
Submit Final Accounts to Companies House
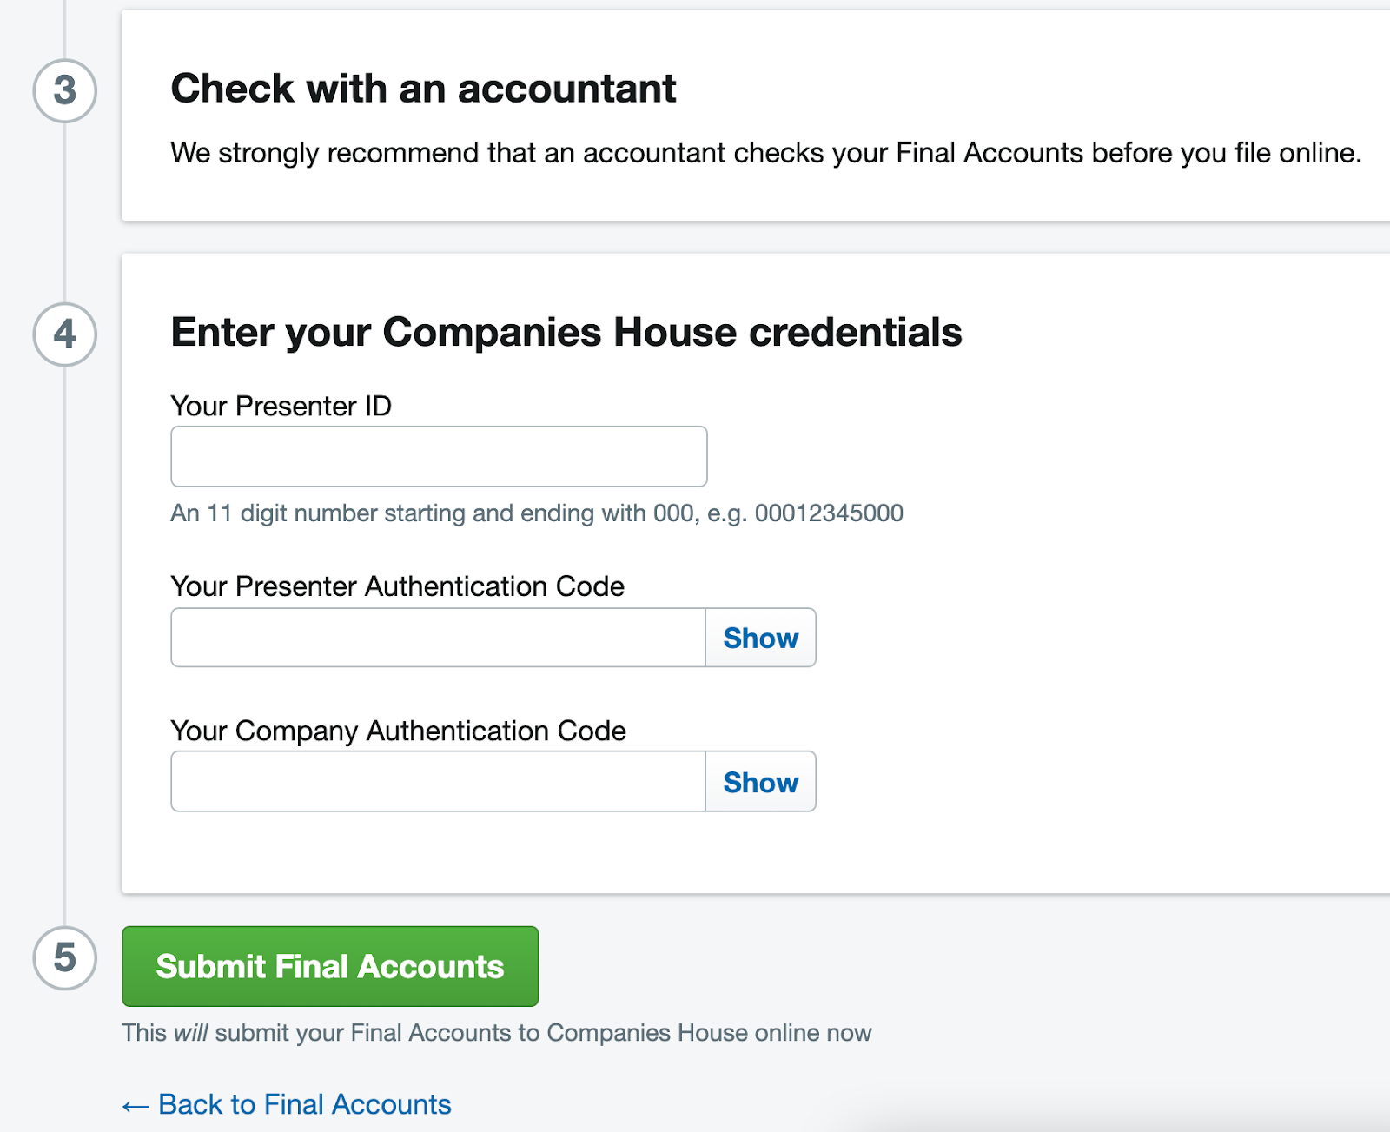(330, 966)
